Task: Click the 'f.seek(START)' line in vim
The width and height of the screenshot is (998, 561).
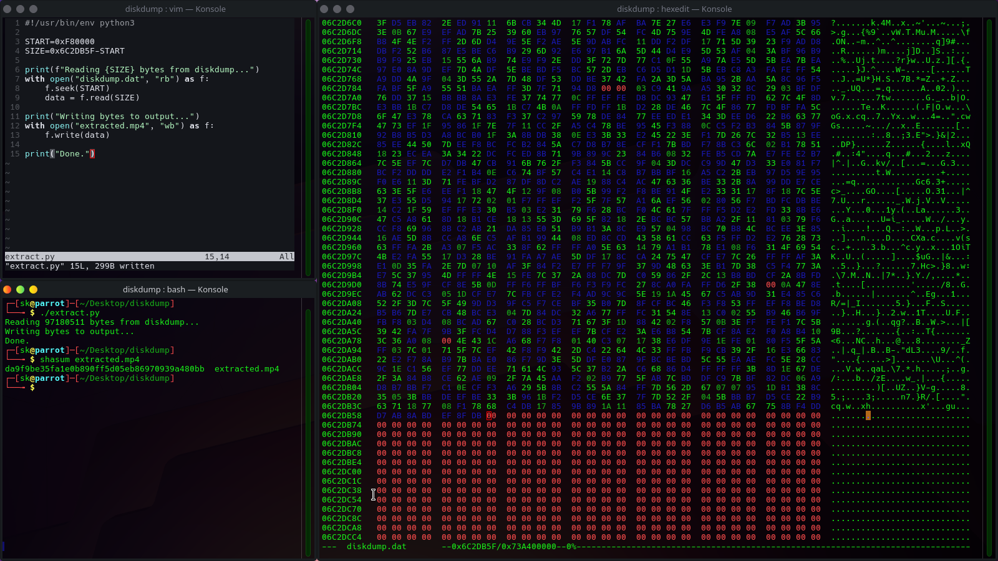Action: (77, 89)
